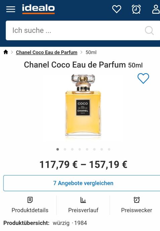This screenshot has width=160, height=231.
Task: Click the Produktdetails document icon
Action: tap(30, 200)
